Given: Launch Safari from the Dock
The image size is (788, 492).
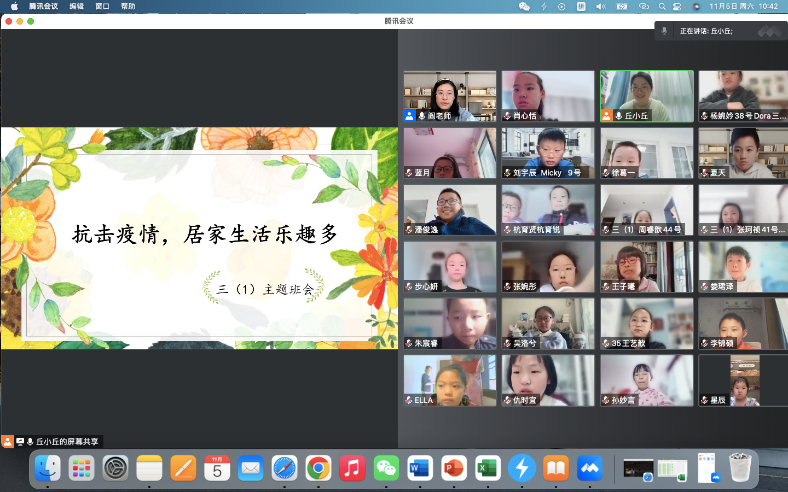Looking at the screenshot, I should (285, 468).
